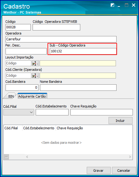Open the Layout Importação search lookup icon
The height and width of the screenshot is (177, 139).
tap(35, 63)
